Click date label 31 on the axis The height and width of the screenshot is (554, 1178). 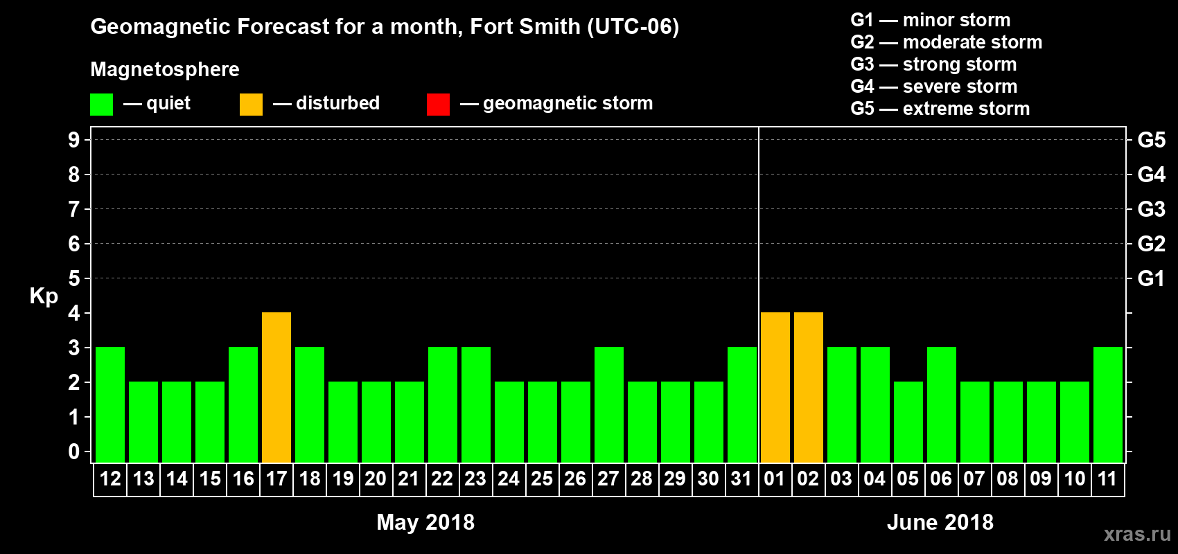pos(741,479)
